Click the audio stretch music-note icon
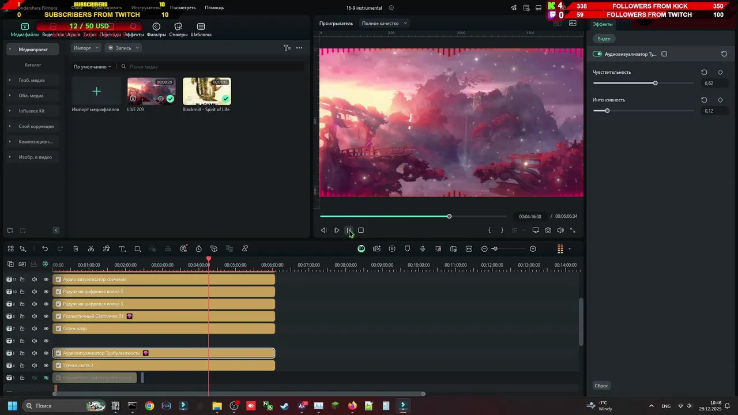The image size is (738, 415). (x=106, y=249)
